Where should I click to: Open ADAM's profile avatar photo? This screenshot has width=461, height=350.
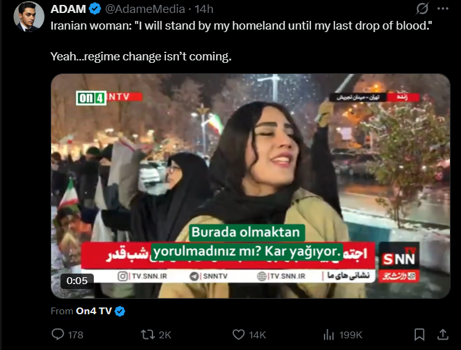[x=29, y=17]
